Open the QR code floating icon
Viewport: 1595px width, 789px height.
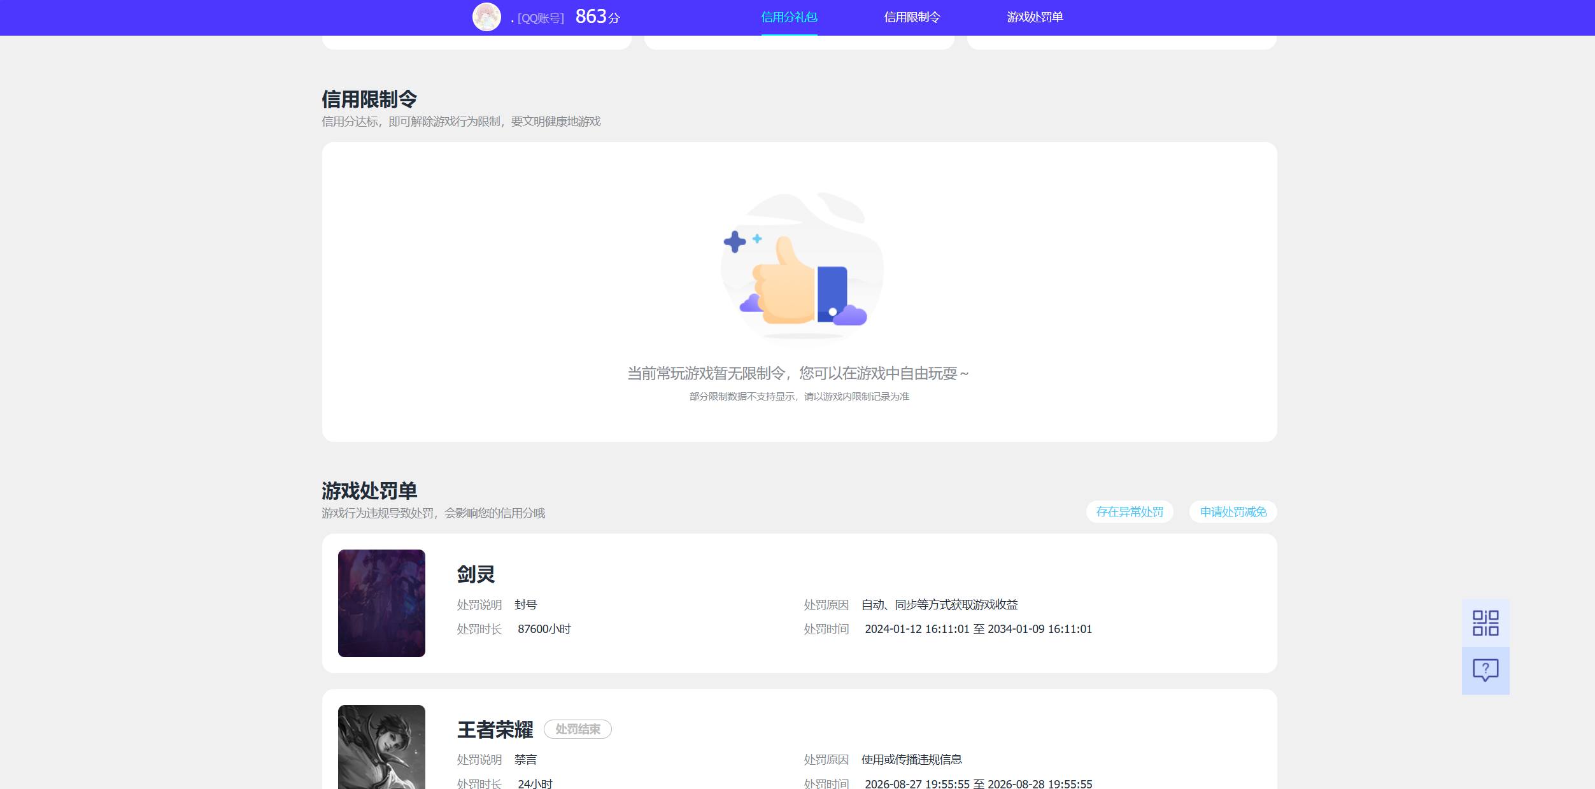(1485, 623)
